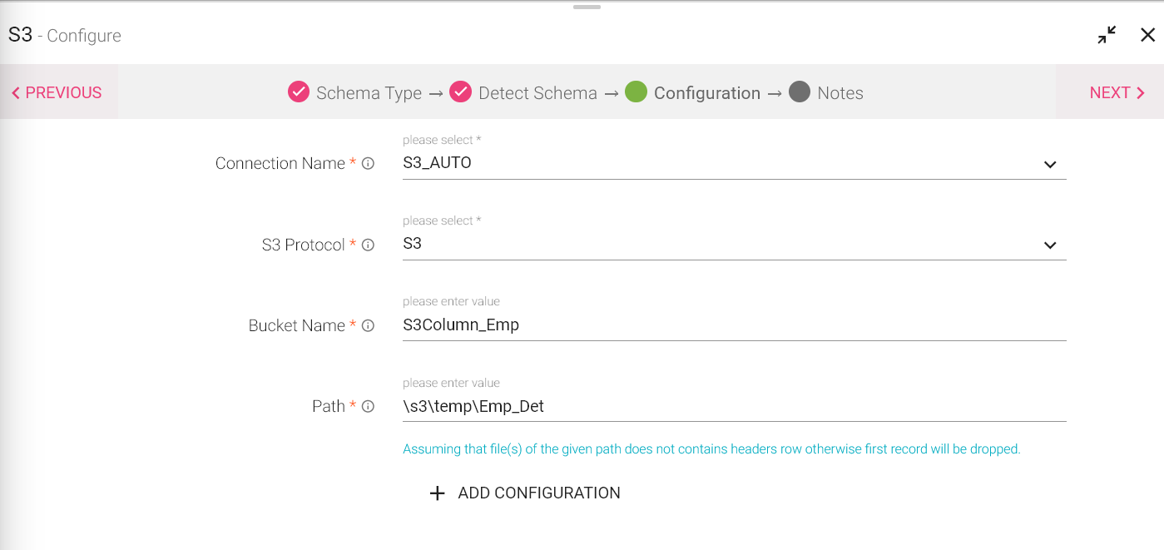Expand the S3 Protocol dropdown arrow

(x=1050, y=245)
